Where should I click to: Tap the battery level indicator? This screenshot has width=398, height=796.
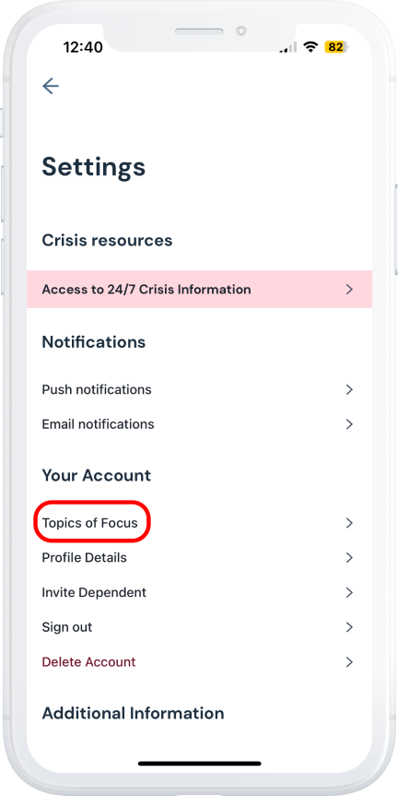[x=336, y=47]
